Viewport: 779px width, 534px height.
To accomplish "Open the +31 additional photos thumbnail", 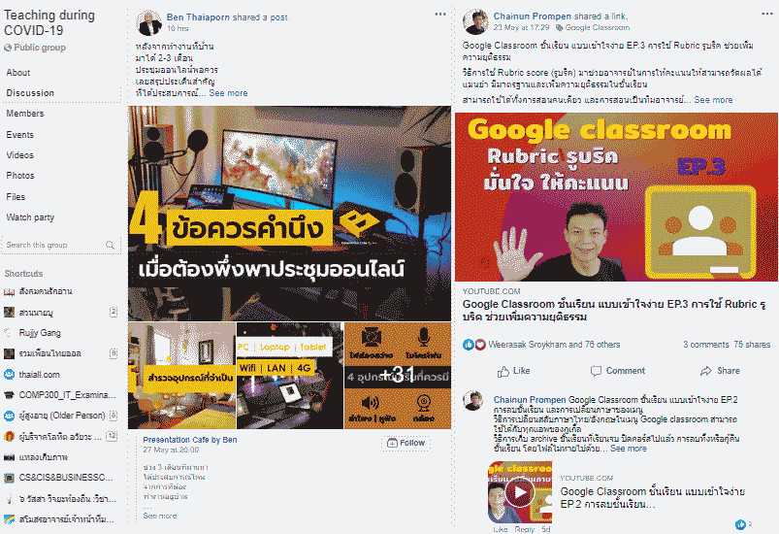I will 398,376.
